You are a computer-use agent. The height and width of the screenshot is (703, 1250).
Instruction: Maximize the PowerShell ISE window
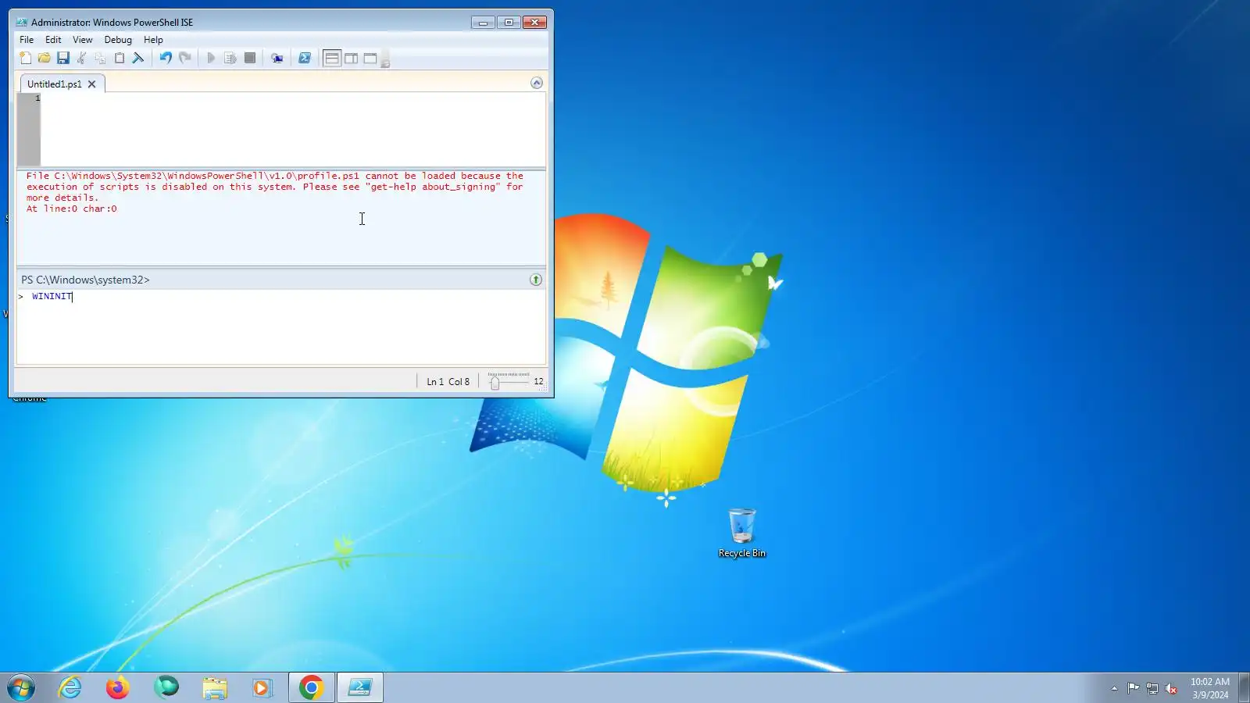tap(509, 23)
